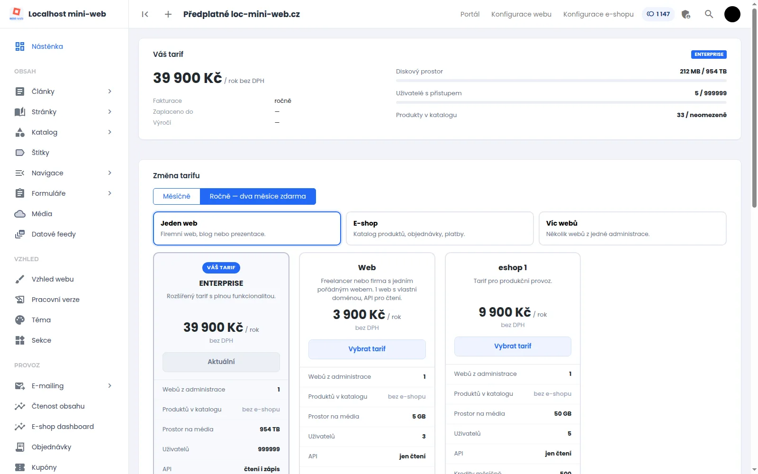Screen dimensions: 758x474
Task: Open the Nástěnka dashboard icon
Action: (20, 46)
